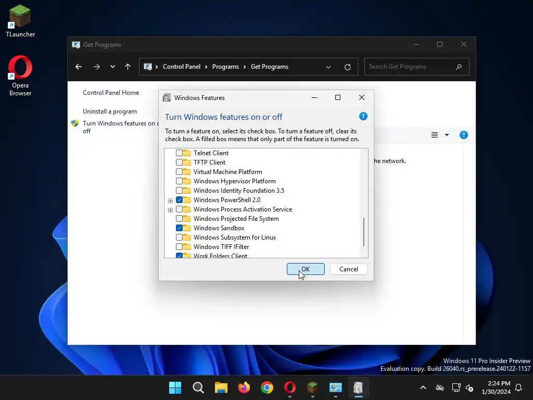Click OK in Windows Features dialog
533x400 pixels.
tap(306, 269)
